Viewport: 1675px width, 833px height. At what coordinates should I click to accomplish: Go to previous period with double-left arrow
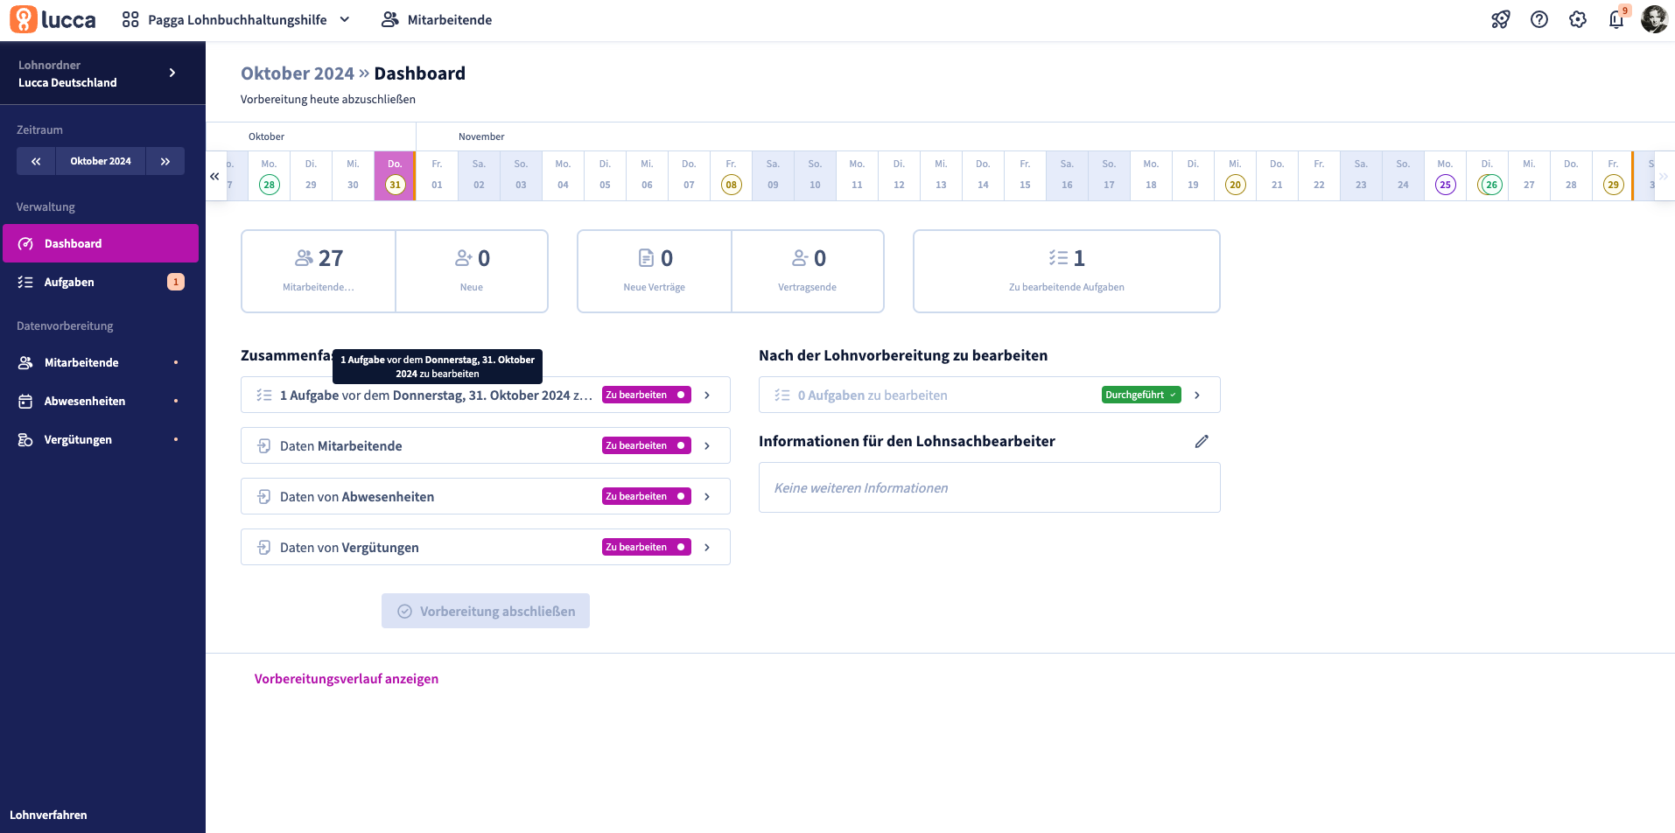click(36, 161)
